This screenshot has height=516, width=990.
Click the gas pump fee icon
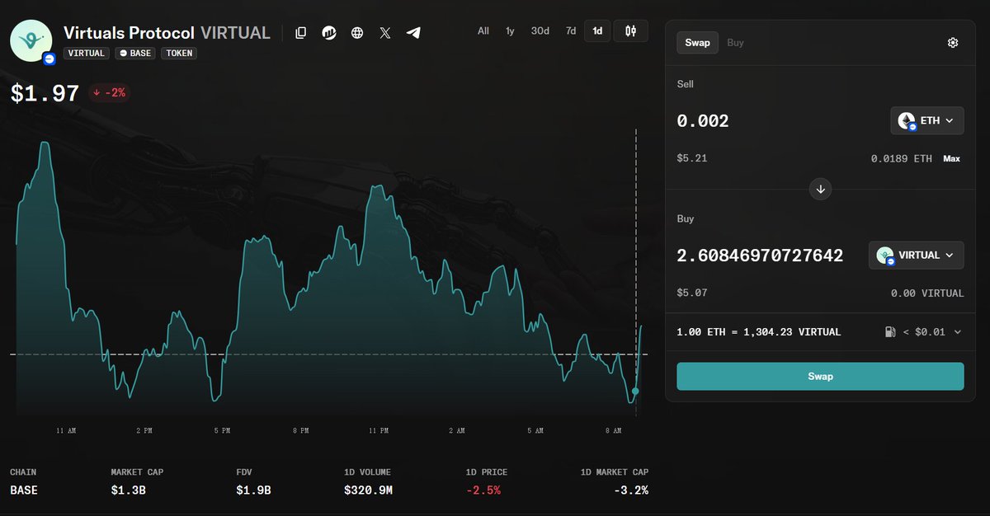point(889,332)
